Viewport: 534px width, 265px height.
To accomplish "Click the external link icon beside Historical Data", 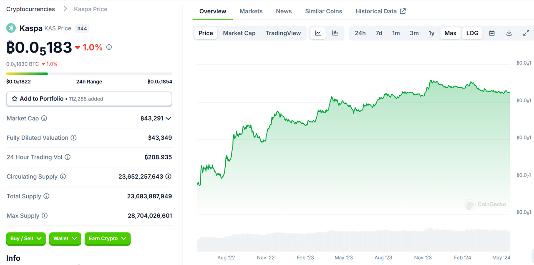I will 403,11.
